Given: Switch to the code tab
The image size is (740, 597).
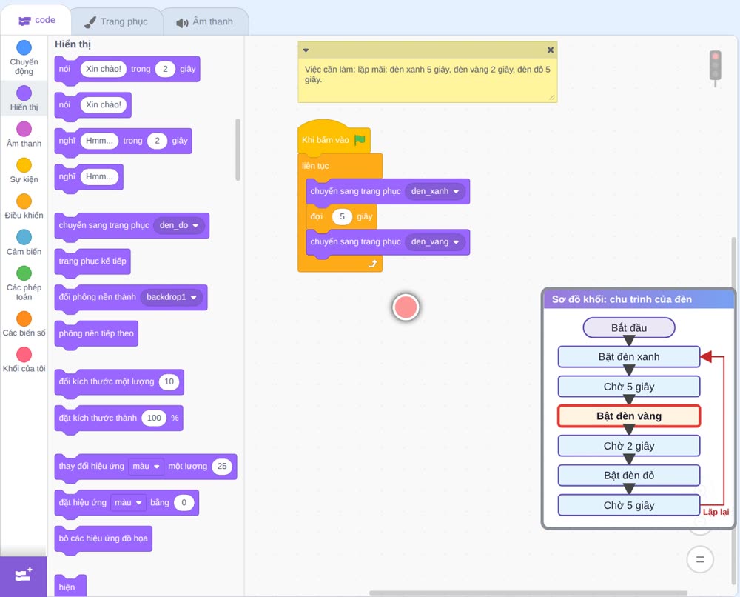Looking at the screenshot, I should [37, 20].
